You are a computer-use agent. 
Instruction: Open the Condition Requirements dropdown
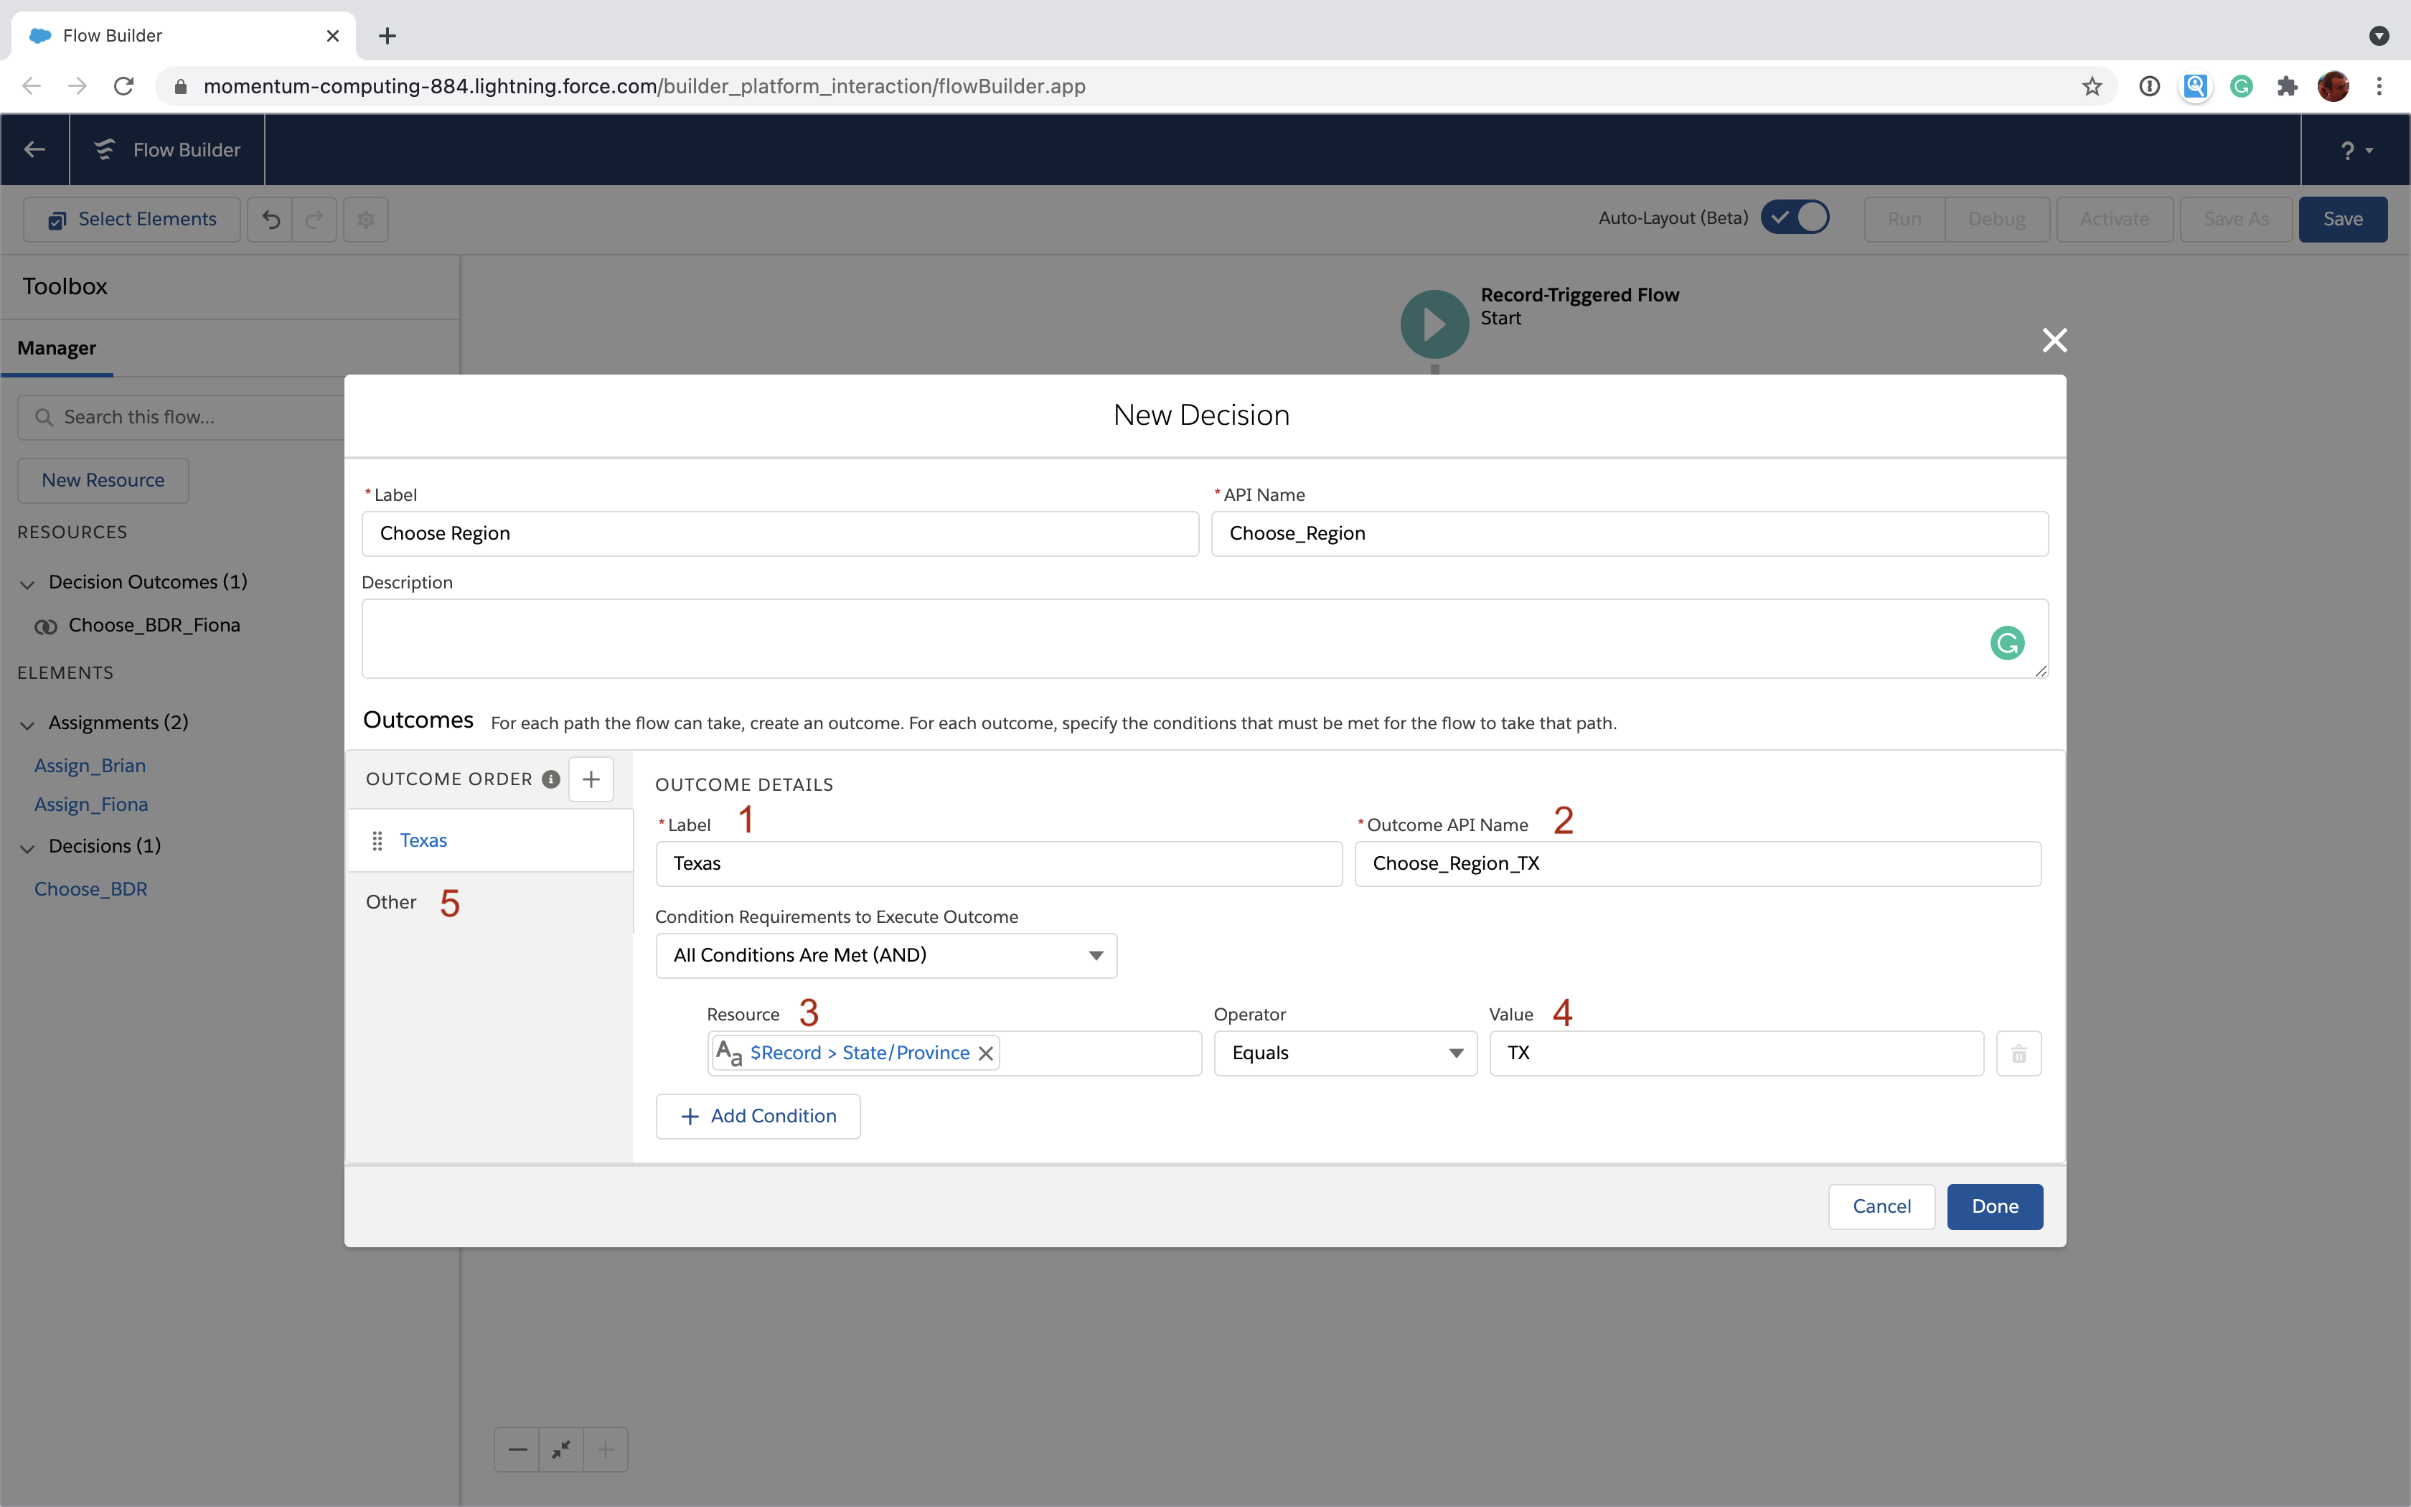click(x=885, y=956)
